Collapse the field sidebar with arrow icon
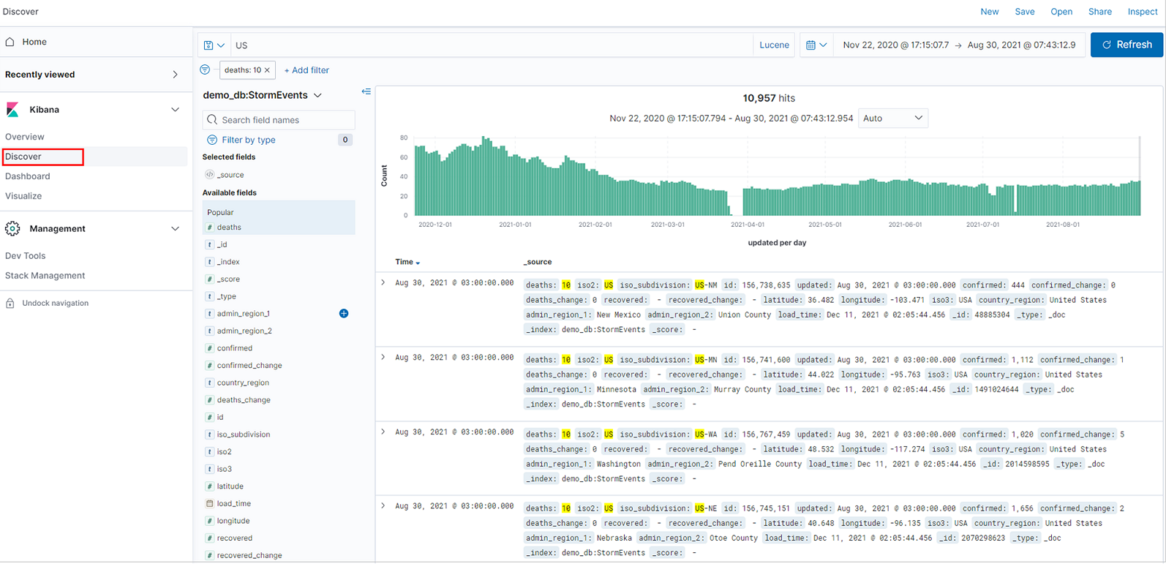Viewport: 1166px width, 564px height. 366,92
